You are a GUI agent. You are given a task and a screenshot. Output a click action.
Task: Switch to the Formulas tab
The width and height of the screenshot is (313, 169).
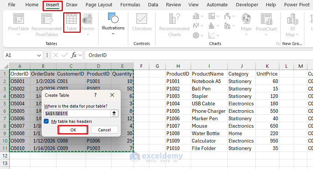(x=130, y=4)
